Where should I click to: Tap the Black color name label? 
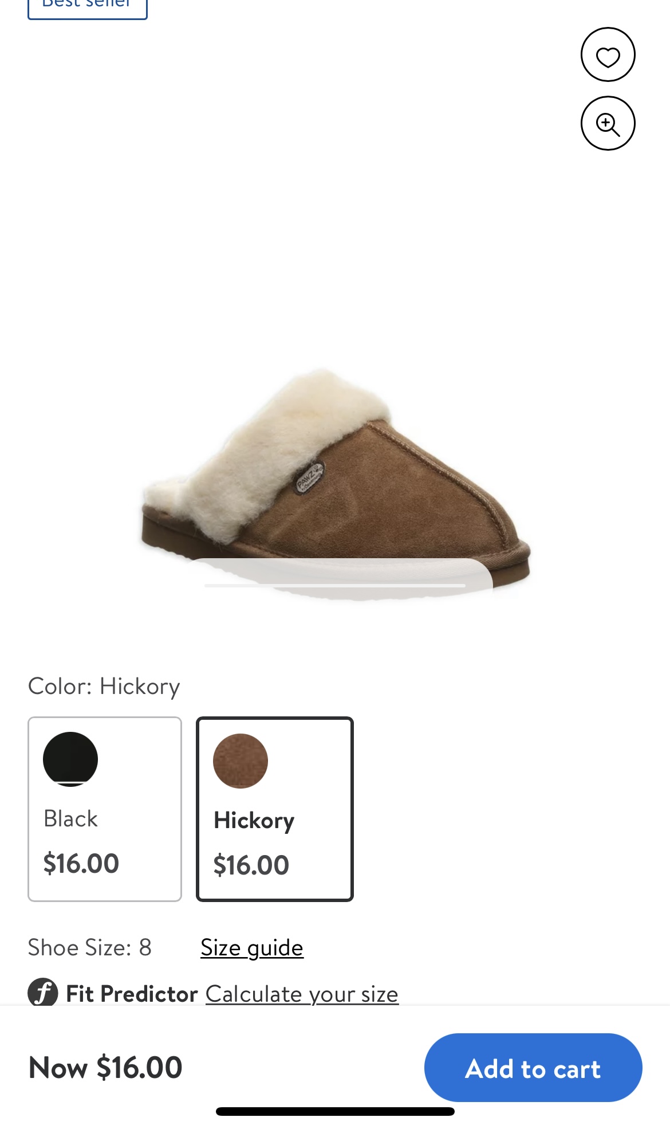tap(71, 818)
